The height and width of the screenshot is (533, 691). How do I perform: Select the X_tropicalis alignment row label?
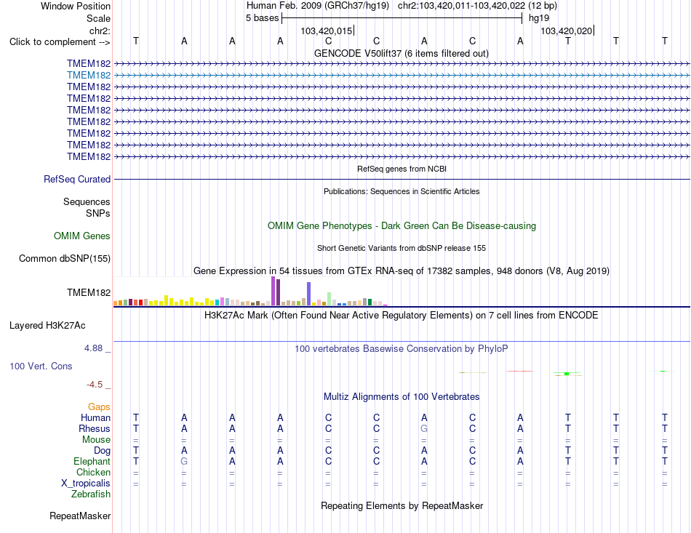(86, 484)
